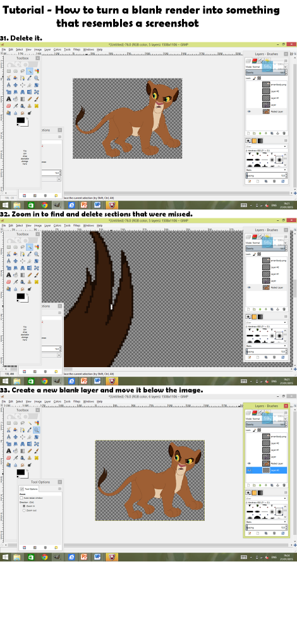Viewport: 297px width, 633px height.
Task: Create new layer icon in step 33 Layers panel
Action: coord(248,485)
